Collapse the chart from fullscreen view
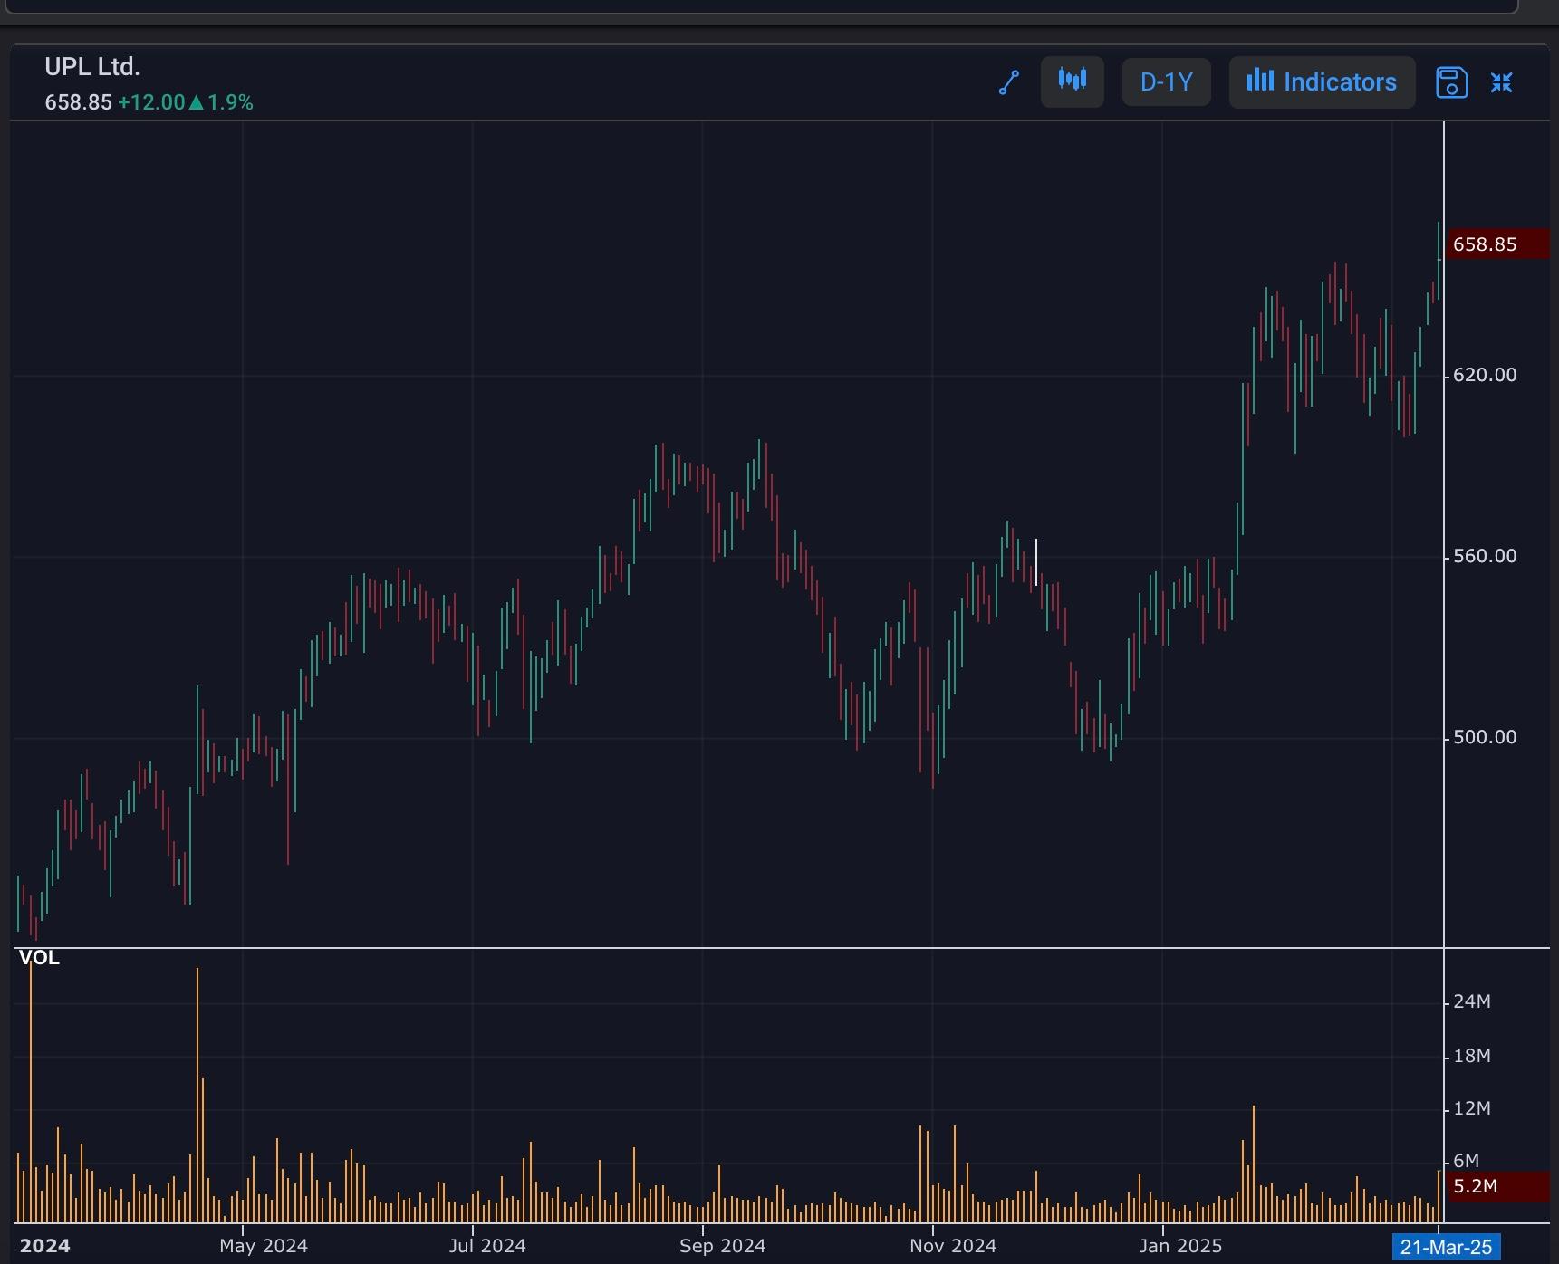This screenshot has width=1559, height=1264. tap(1501, 82)
